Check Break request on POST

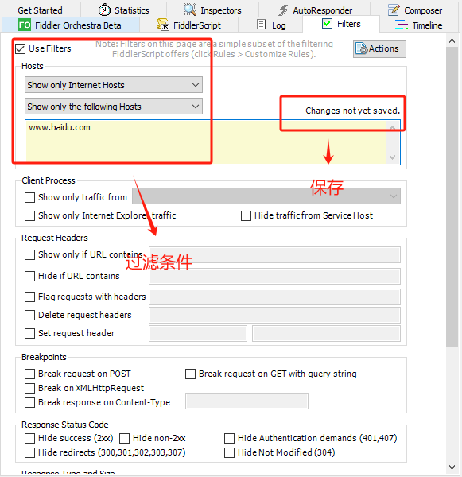pyautogui.click(x=29, y=374)
